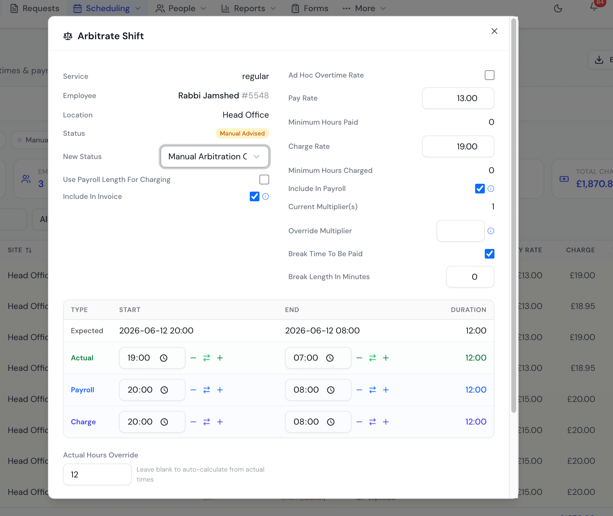Show Include In Invoice info tooltip

pos(265,196)
